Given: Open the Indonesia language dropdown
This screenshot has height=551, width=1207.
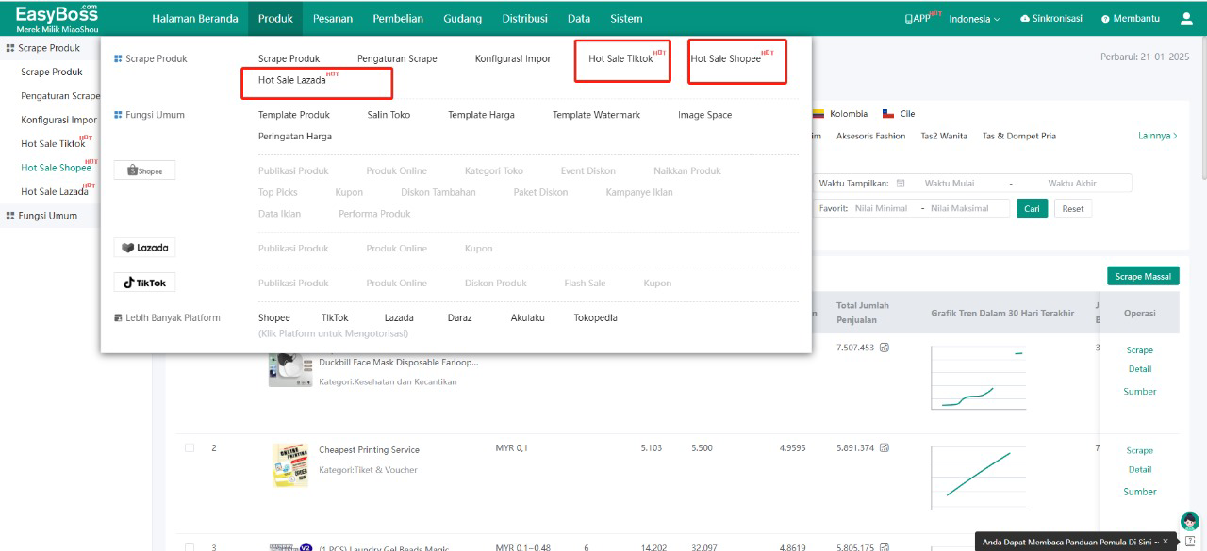Looking at the screenshot, I should (x=974, y=19).
